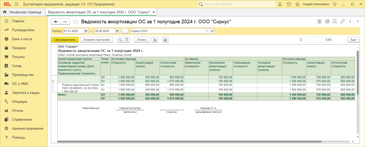Screen dimensions: 365x147
Task: Collapse the amortization group row in the report
Action: (53, 81)
